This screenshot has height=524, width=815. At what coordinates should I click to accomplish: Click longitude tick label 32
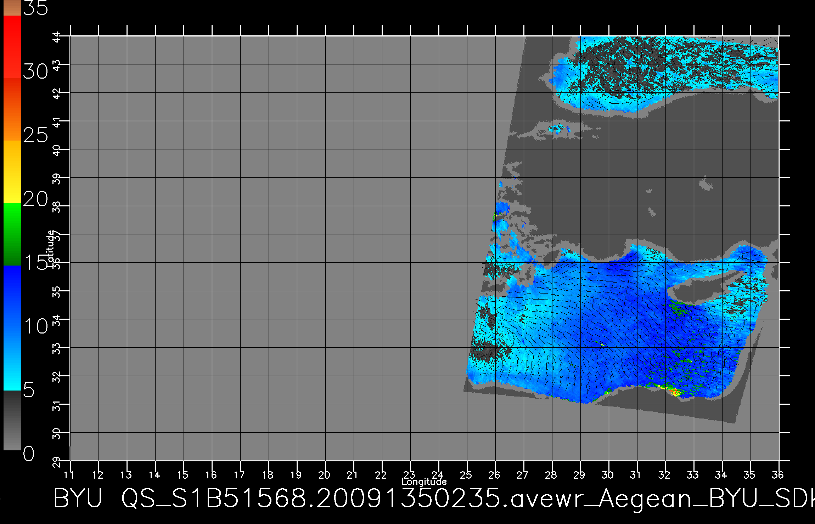tap(664, 475)
